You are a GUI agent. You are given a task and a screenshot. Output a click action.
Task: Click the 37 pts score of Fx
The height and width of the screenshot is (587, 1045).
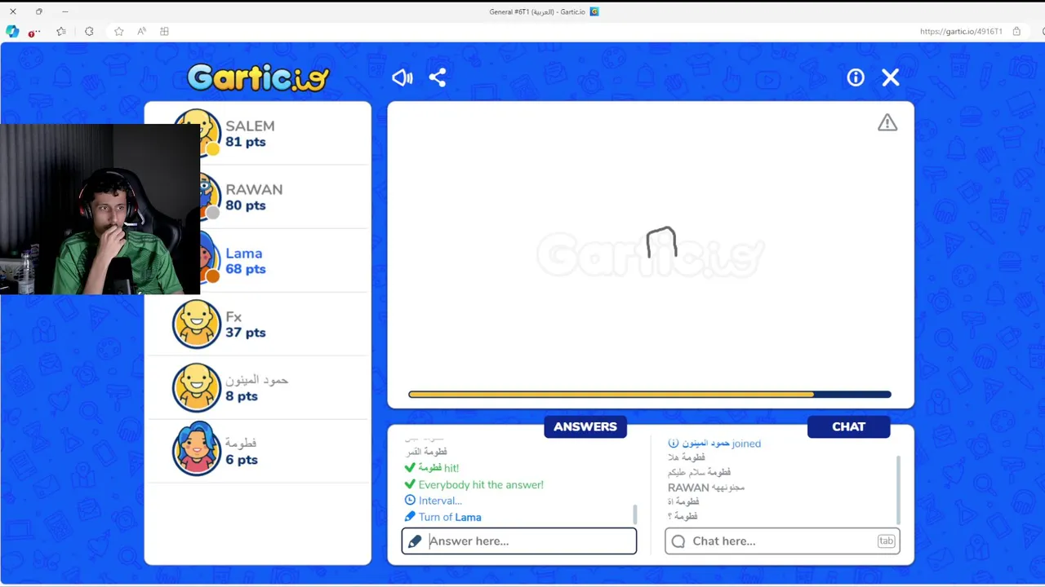246,333
